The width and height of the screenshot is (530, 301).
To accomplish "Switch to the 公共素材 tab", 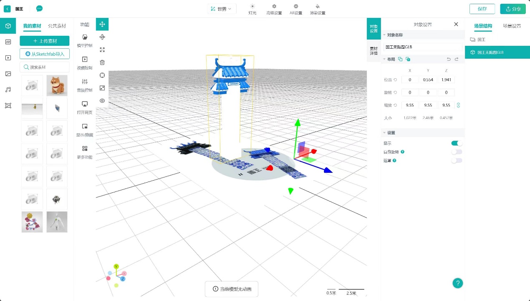I will (57, 26).
